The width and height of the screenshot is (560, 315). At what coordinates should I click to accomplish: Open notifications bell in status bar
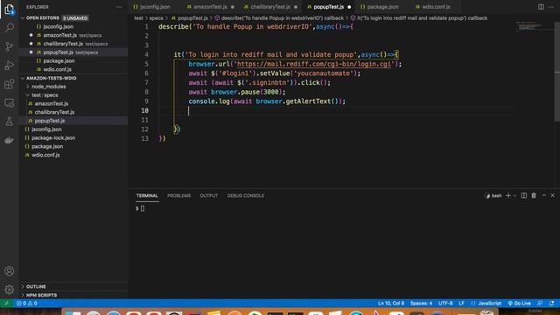[552, 304]
